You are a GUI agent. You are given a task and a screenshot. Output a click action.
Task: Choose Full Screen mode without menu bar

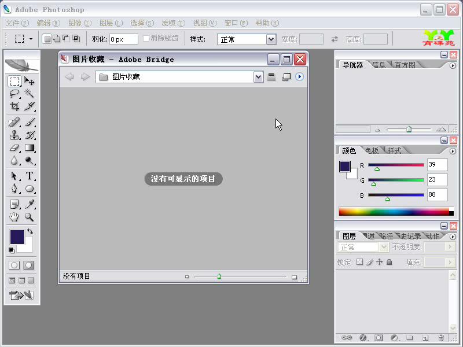click(x=31, y=280)
